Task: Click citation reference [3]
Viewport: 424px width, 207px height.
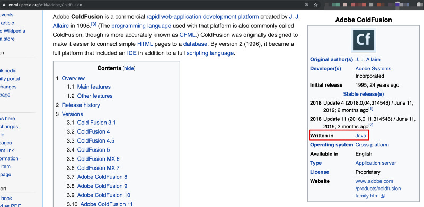Action: pyautogui.click(x=94, y=24)
